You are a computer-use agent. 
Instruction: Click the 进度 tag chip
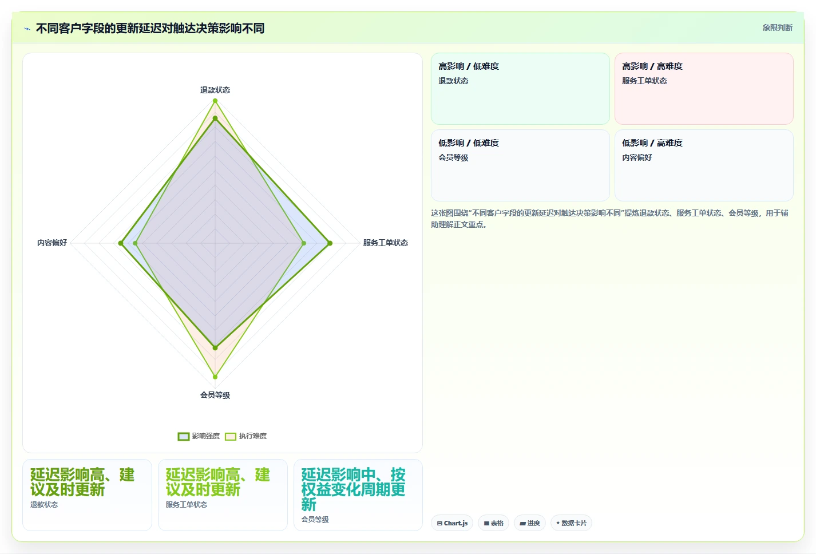coord(530,523)
